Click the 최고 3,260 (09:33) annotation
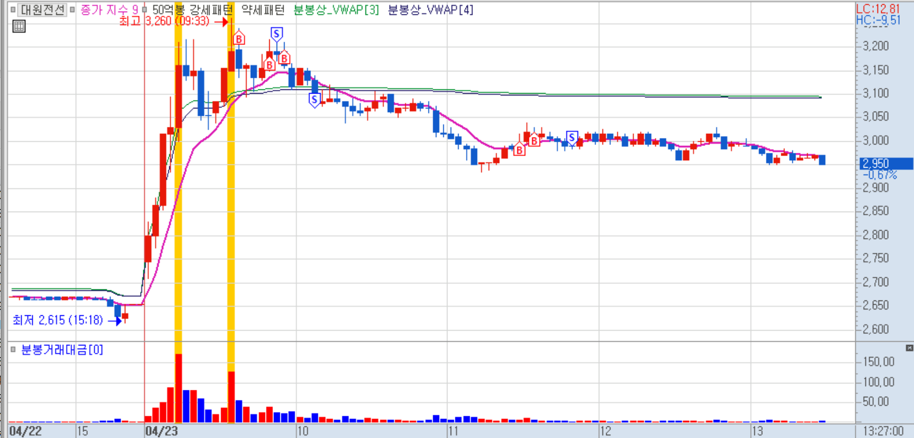This screenshot has width=914, height=438. pyautogui.click(x=164, y=21)
